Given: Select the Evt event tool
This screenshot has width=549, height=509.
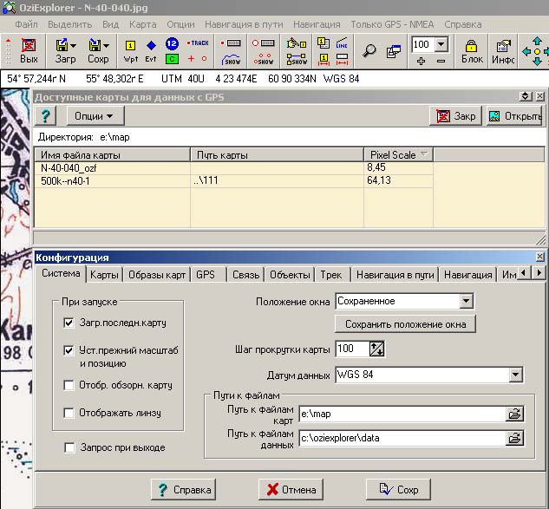Looking at the screenshot, I should point(151,50).
